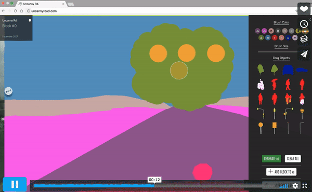Choose the red brush color swatch

(x=275, y=37)
